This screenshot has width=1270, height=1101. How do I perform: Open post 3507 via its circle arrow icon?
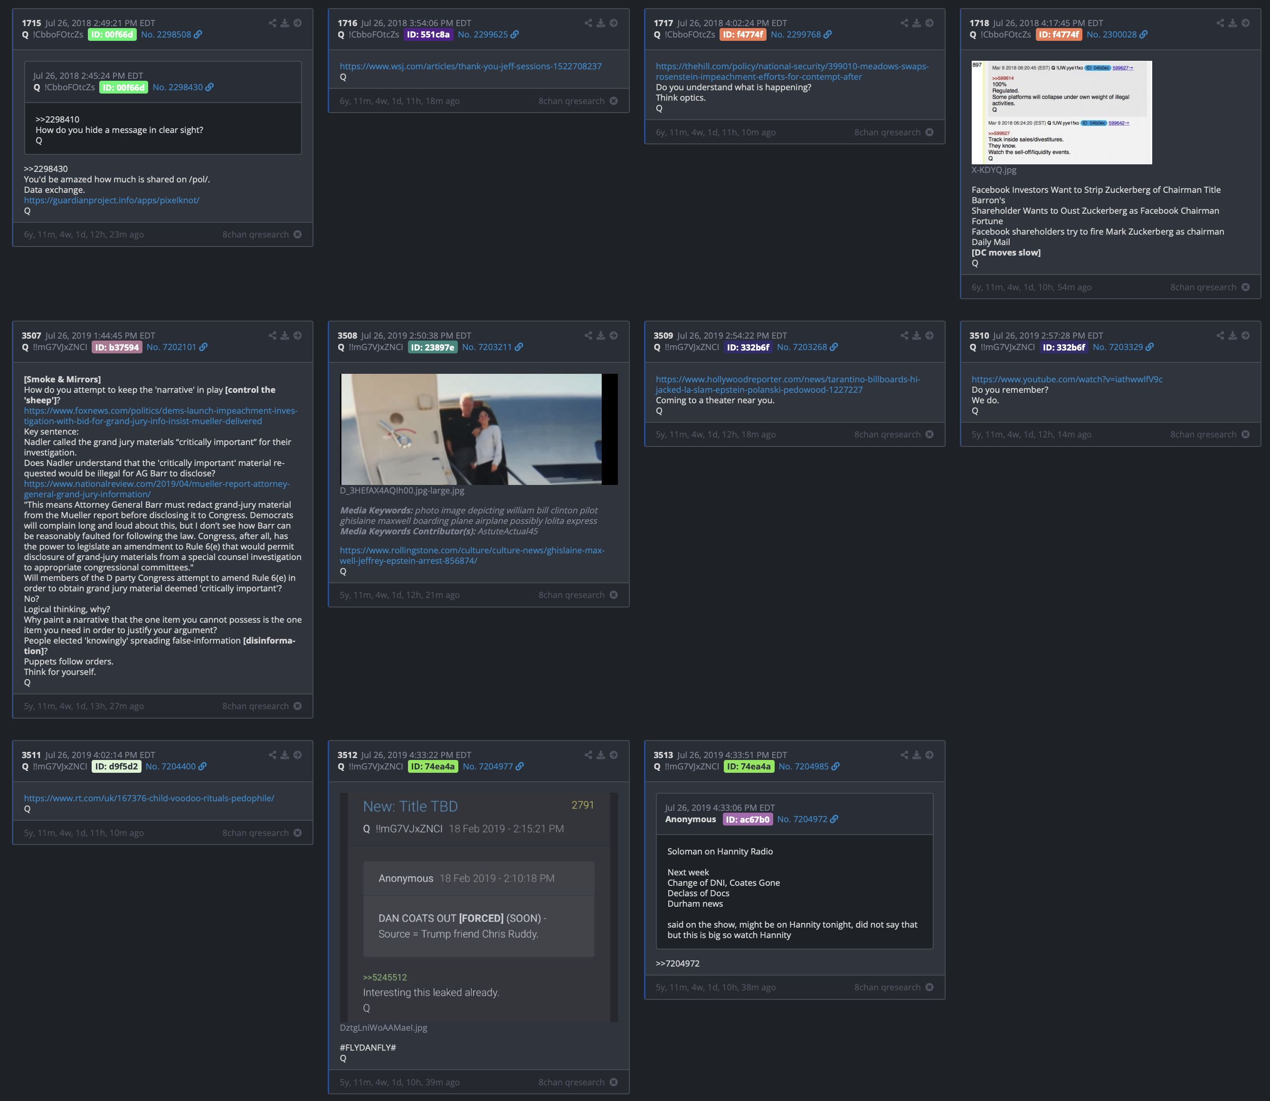(297, 336)
